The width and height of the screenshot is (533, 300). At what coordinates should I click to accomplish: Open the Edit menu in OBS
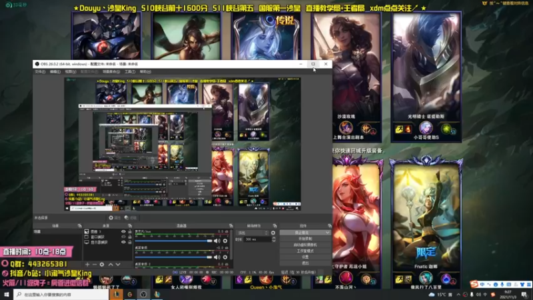coord(55,72)
